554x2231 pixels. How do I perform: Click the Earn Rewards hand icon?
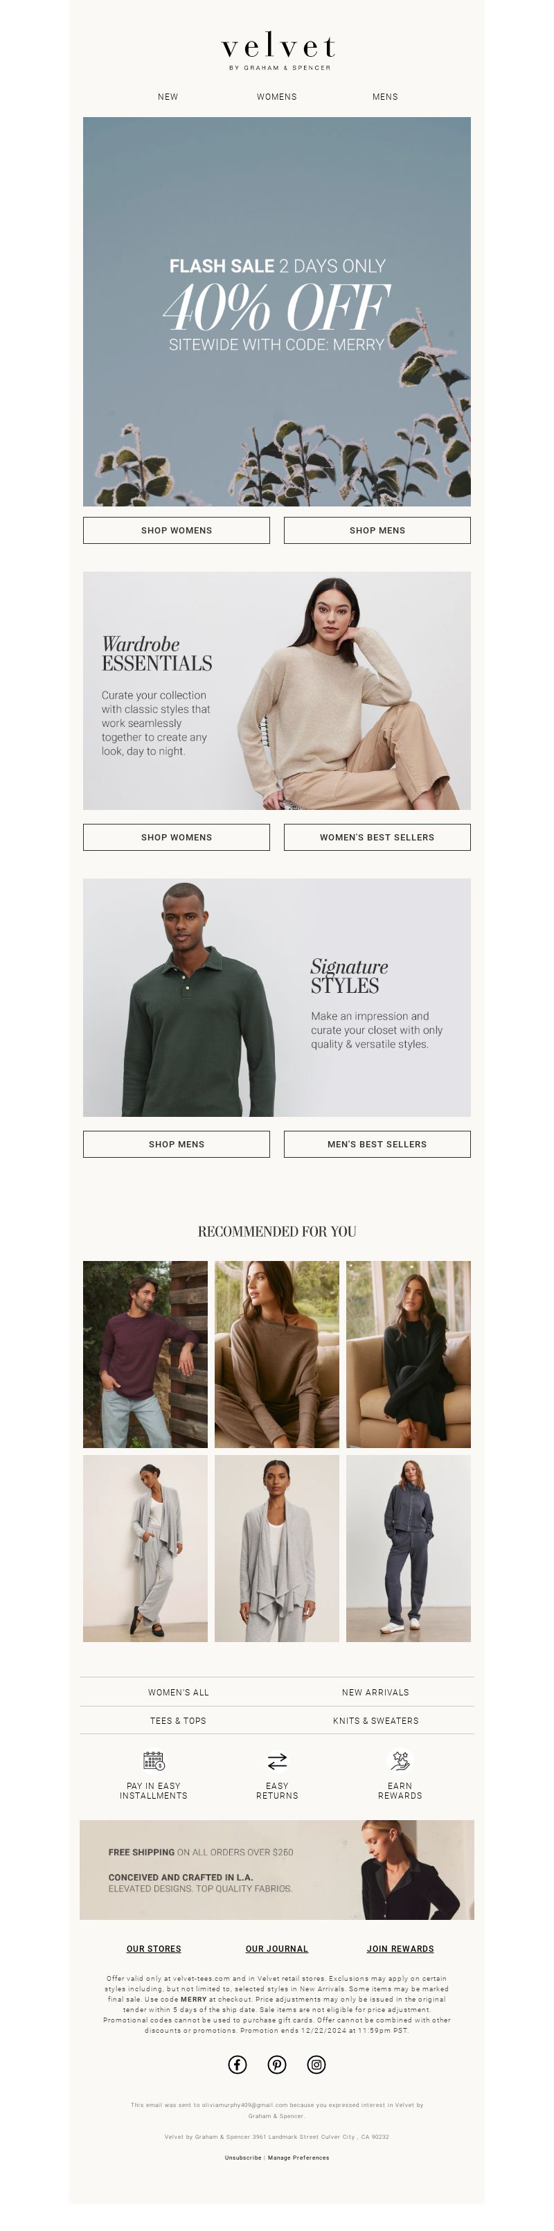400,1761
